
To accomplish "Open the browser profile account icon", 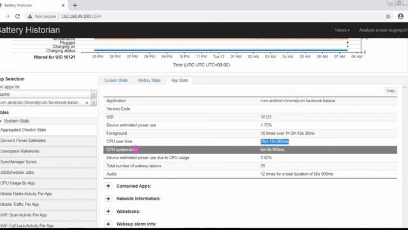I will (x=400, y=16).
